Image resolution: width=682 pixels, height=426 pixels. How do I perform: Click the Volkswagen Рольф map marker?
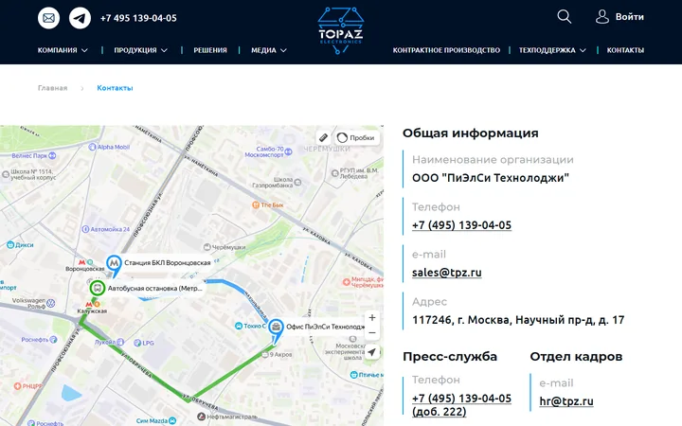pyautogui.click(x=33, y=303)
